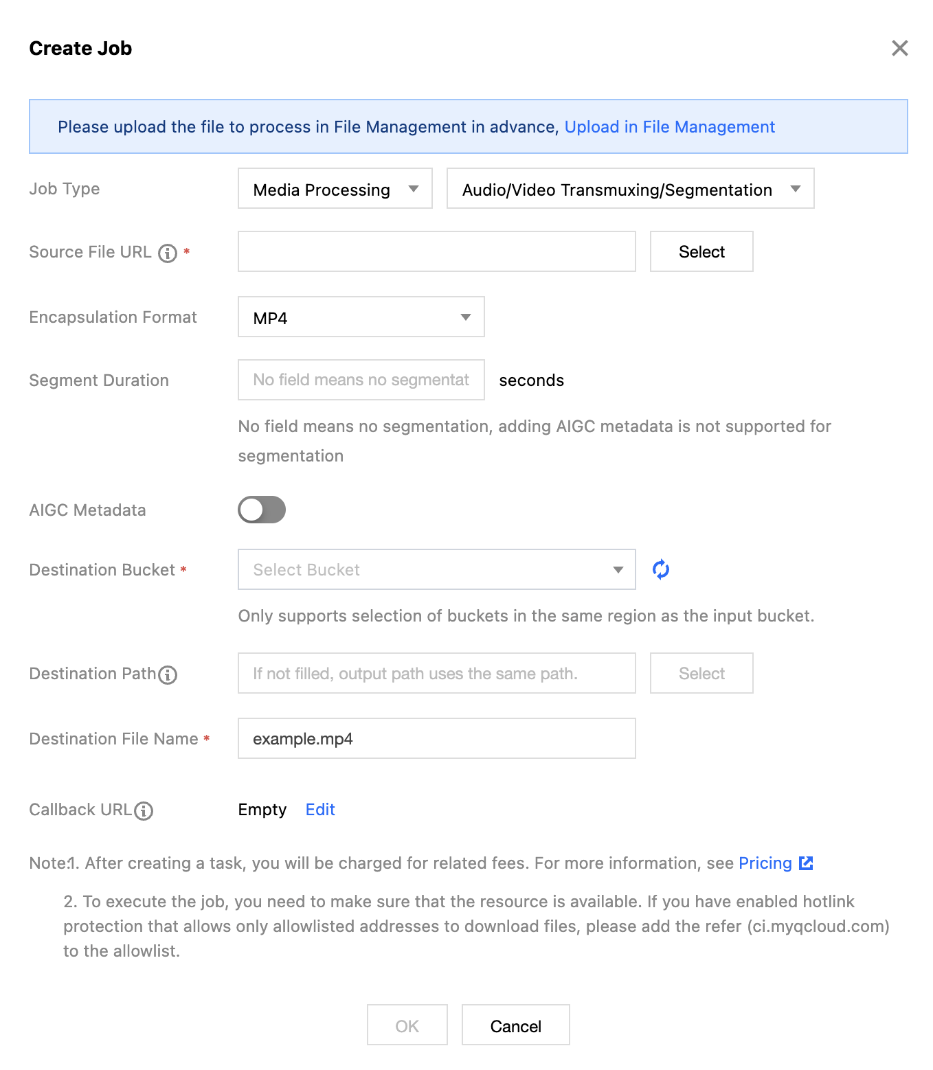The image size is (933, 1070).
Task: Open the Select Bucket dropdown
Action: [436, 569]
